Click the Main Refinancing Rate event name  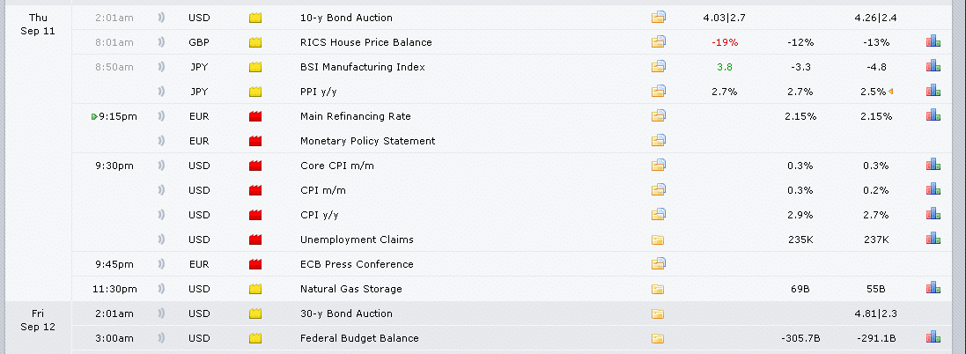[x=355, y=115]
